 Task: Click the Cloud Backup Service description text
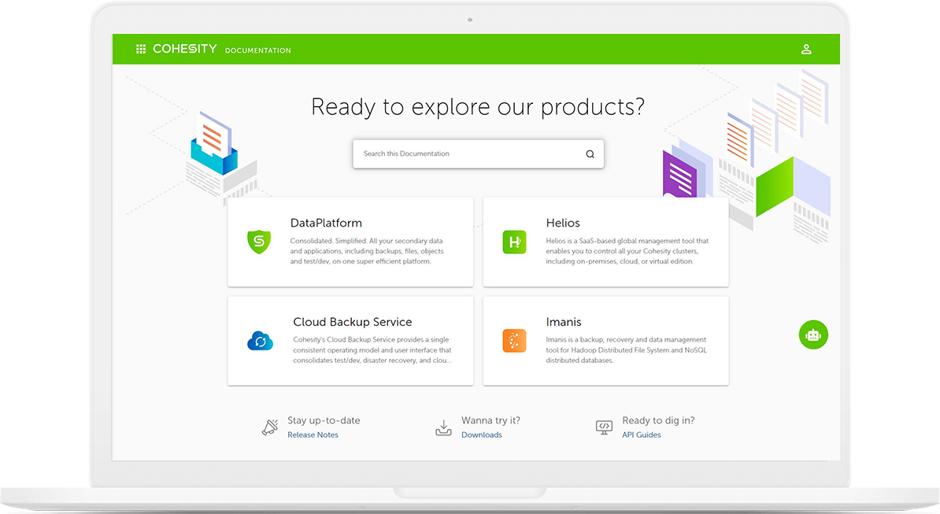tap(372, 349)
